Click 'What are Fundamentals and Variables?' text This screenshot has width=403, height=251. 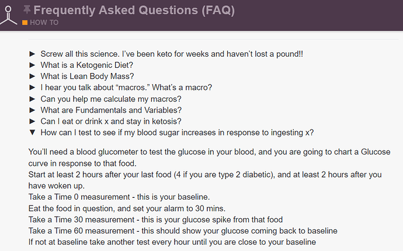pyautogui.click(x=111, y=110)
